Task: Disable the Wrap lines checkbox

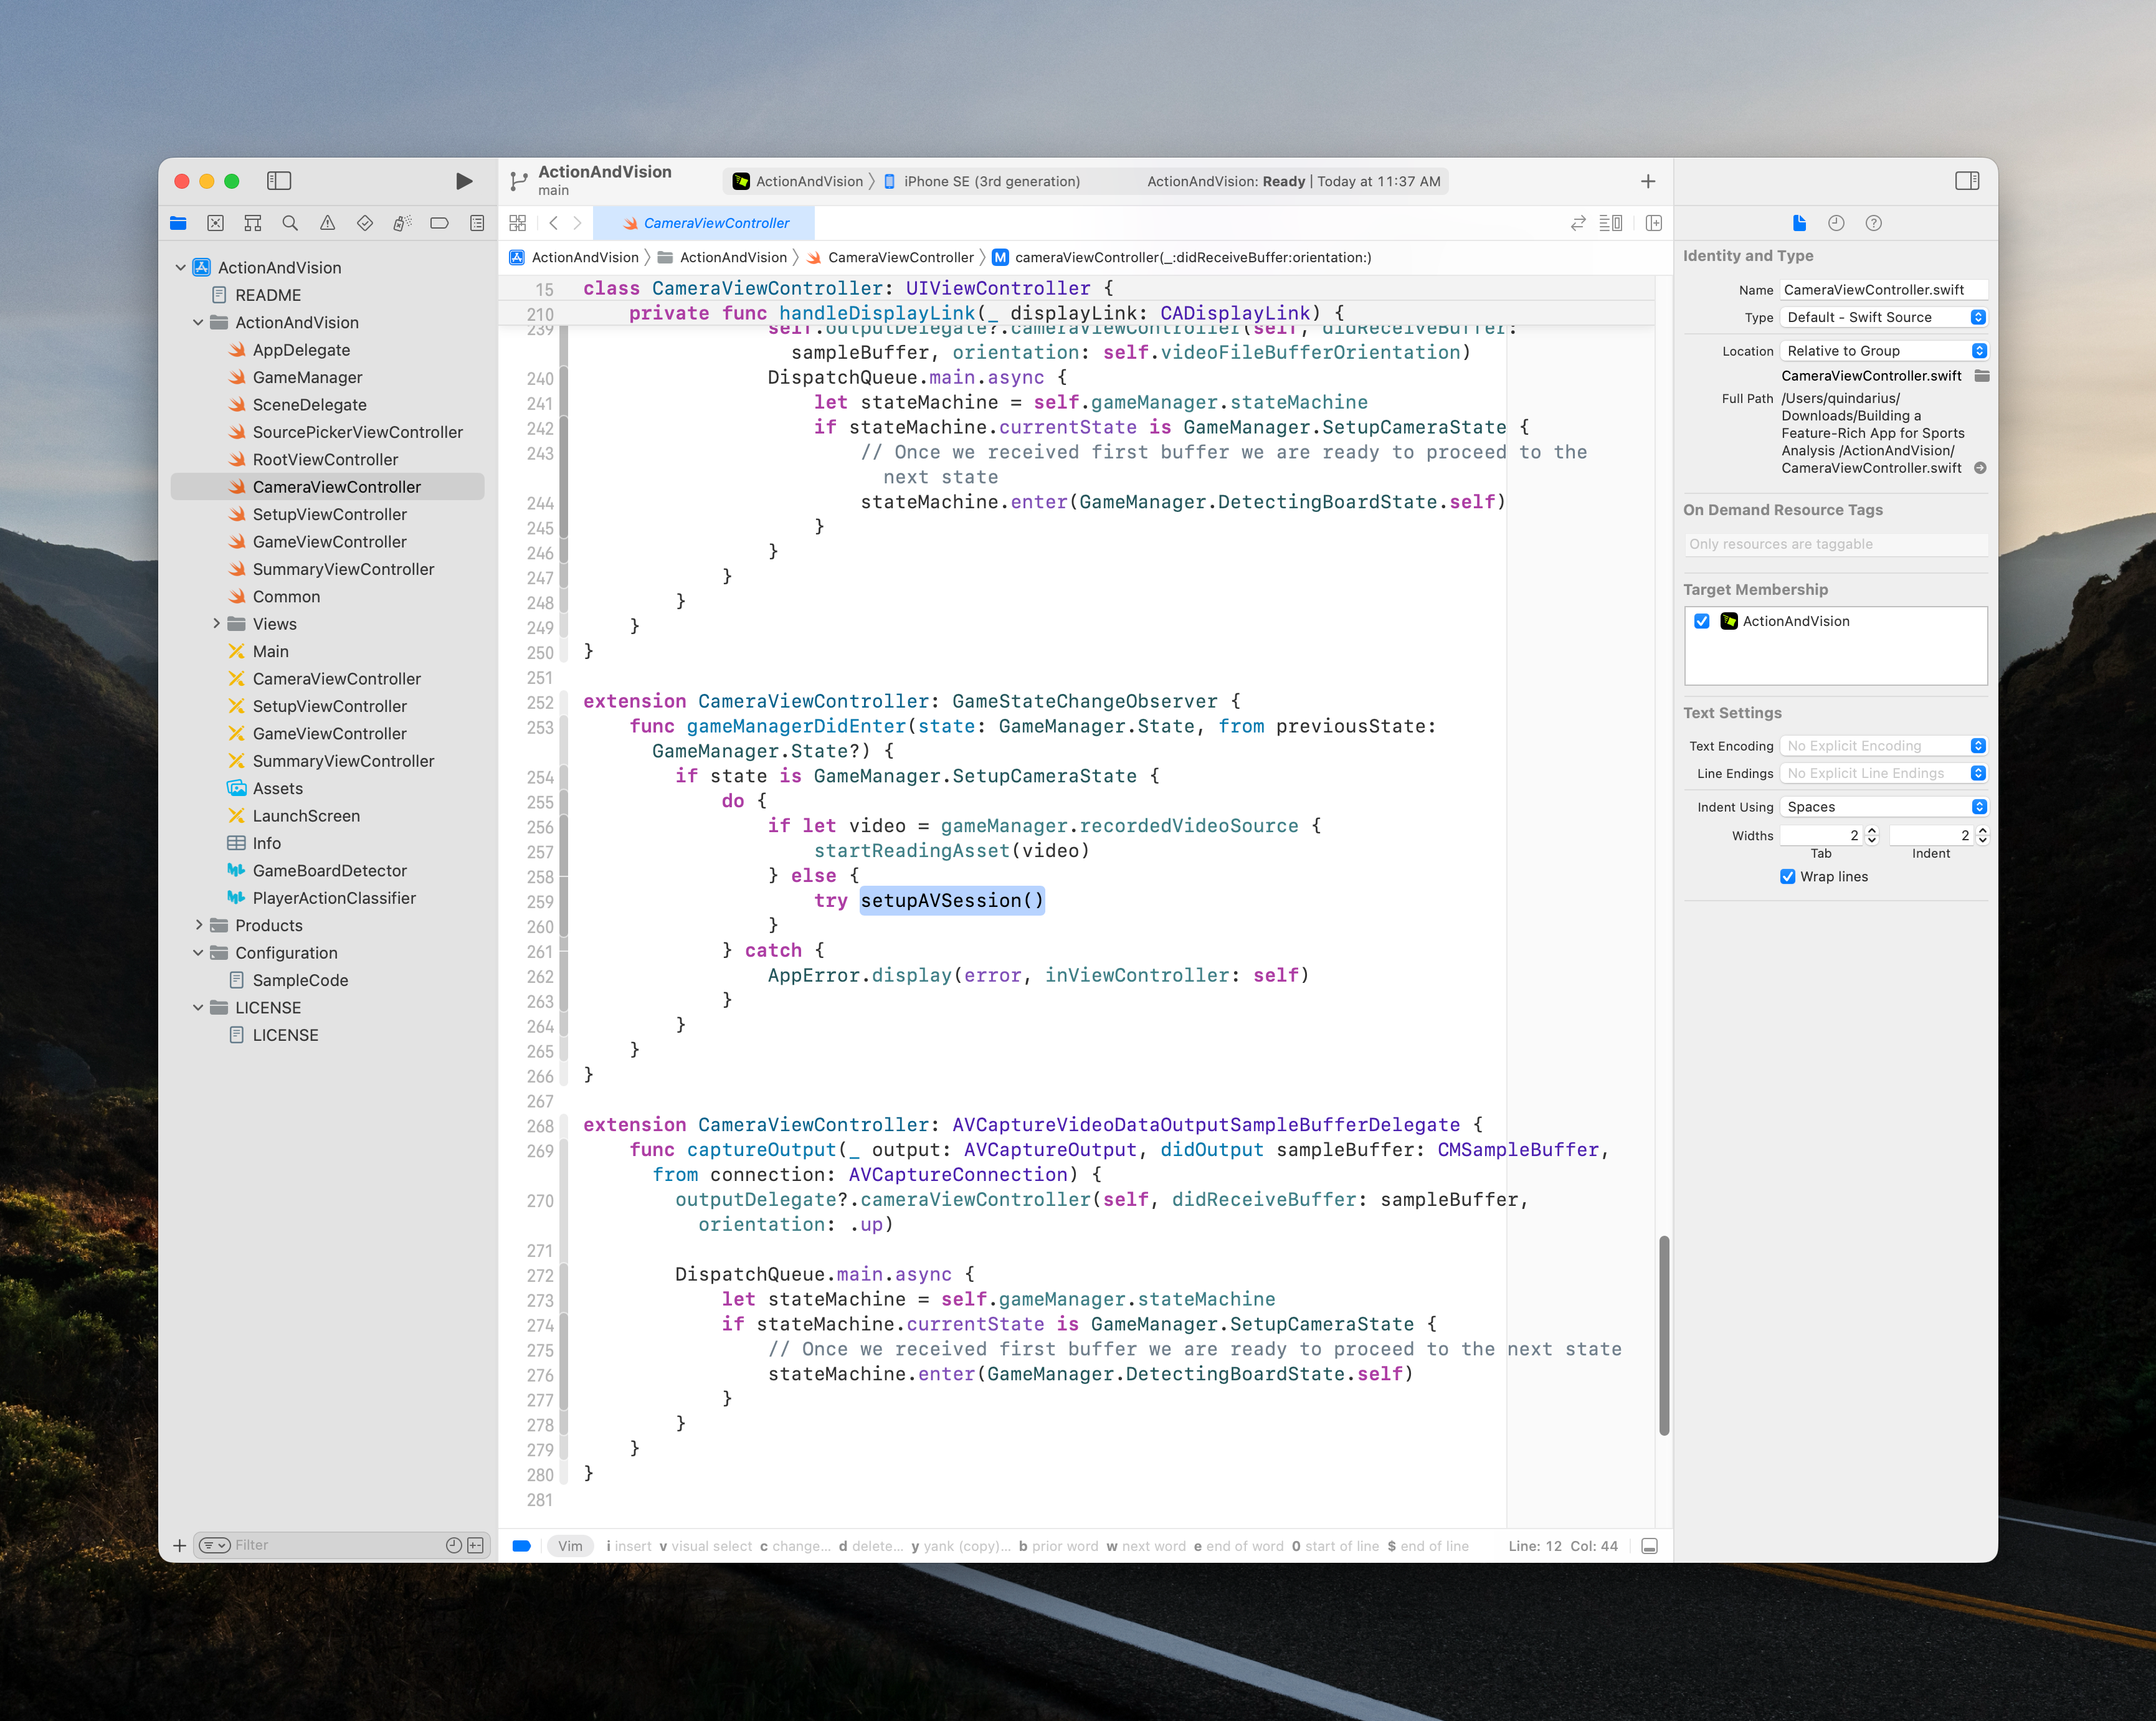Action: click(x=1787, y=877)
